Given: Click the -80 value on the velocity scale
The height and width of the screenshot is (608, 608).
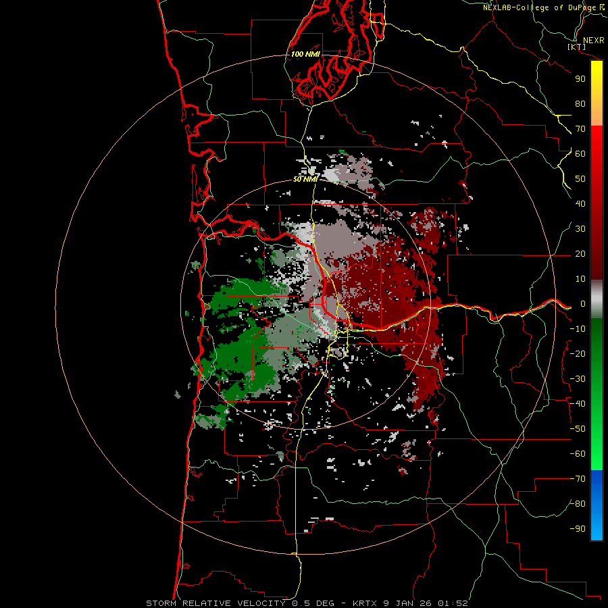Looking at the screenshot, I should pos(578,504).
